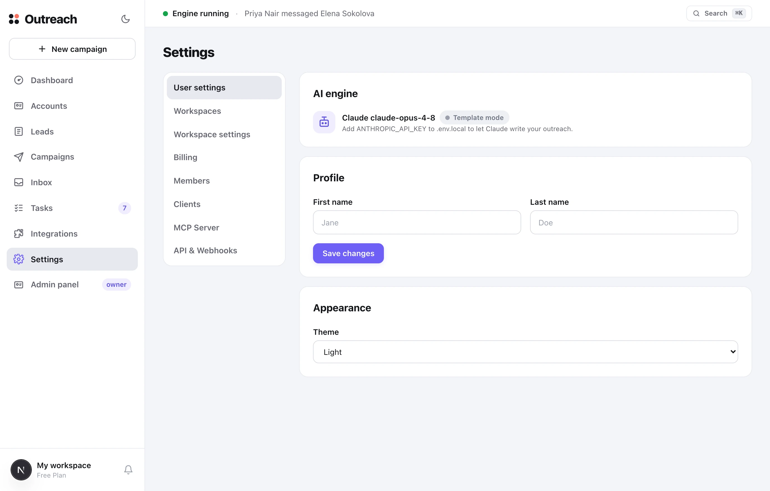Viewport: 770px width, 491px height.
Task: Click the owner badge
Action: point(116,285)
